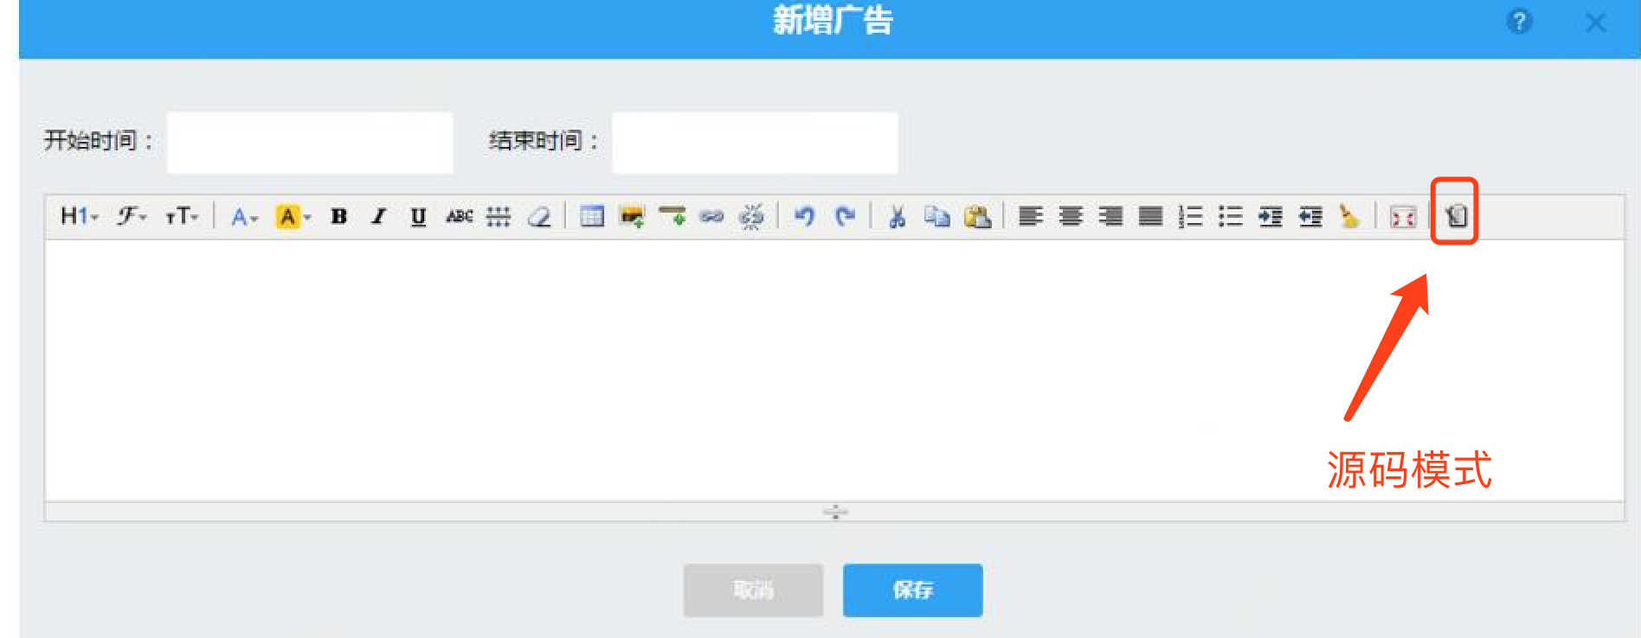Undo the last edit
Image resolution: width=1641 pixels, height=638 pixels.
click(804, 216)
